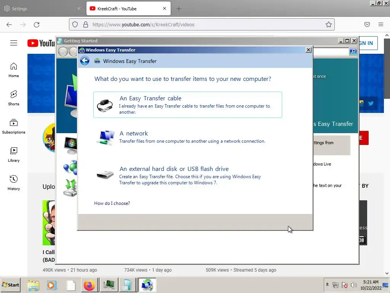Go to YouTube Home in sidebar

tap(14, 70)
